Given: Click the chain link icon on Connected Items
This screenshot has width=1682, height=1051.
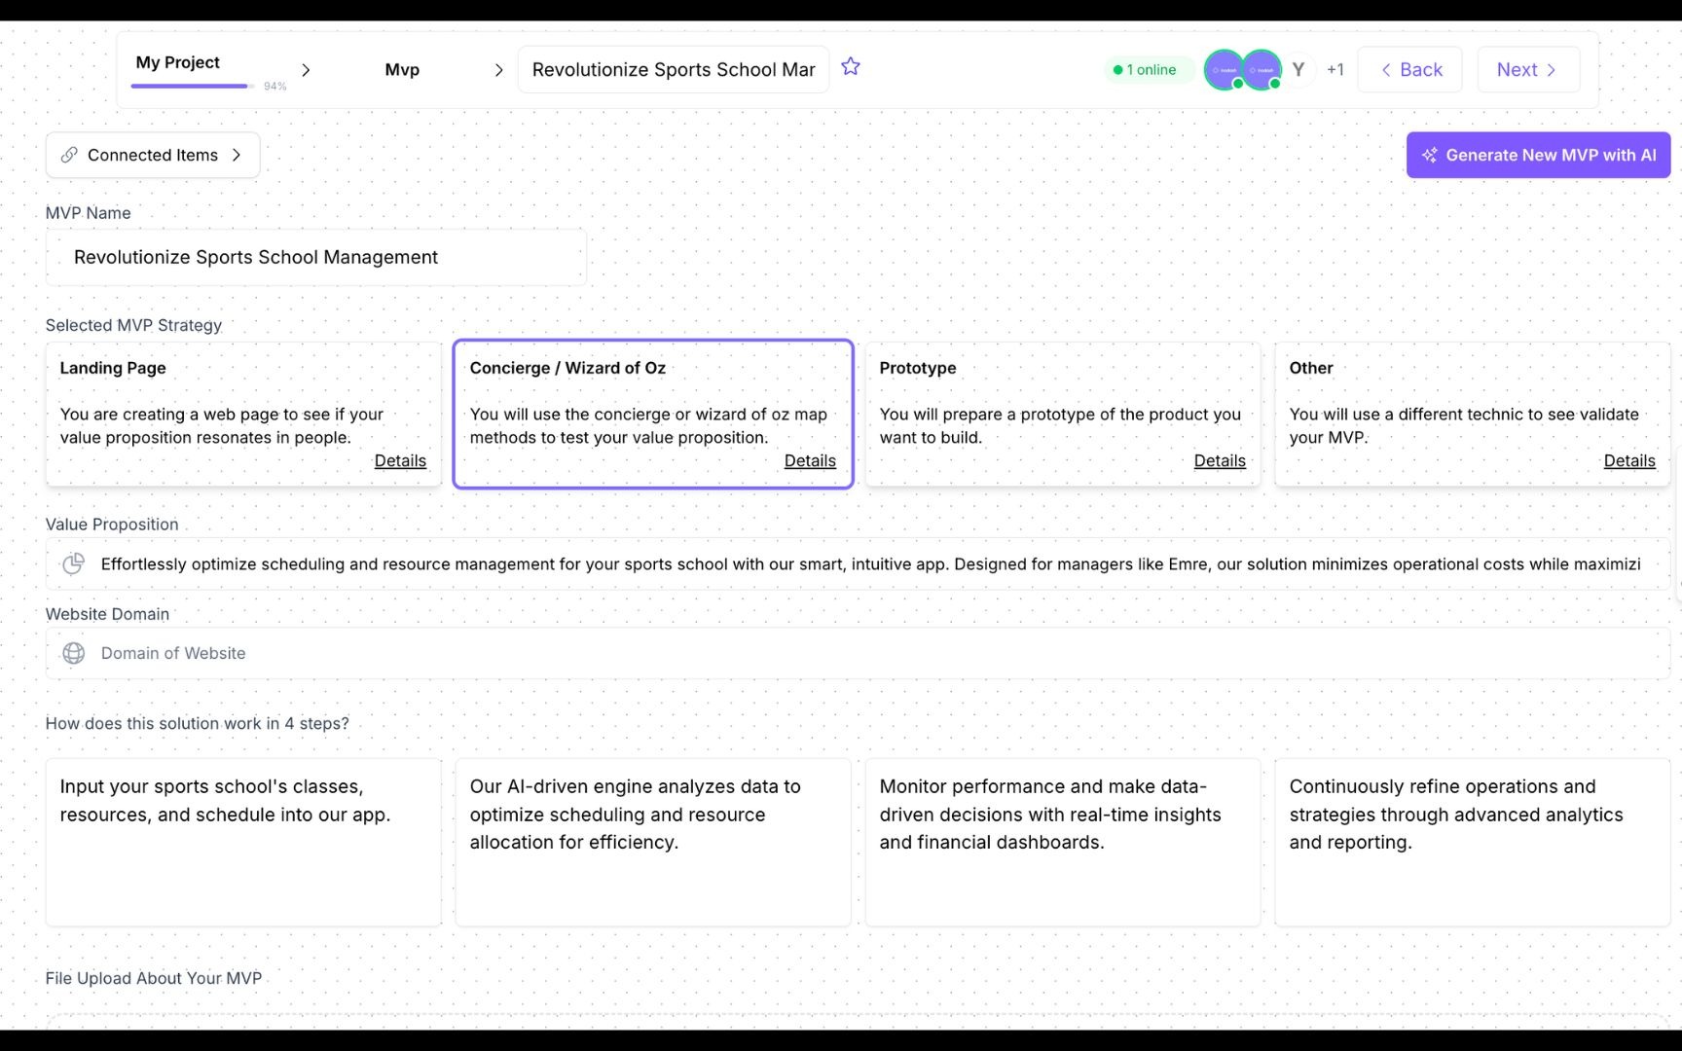Looking at the screenshot, I should tap(69, 155).
